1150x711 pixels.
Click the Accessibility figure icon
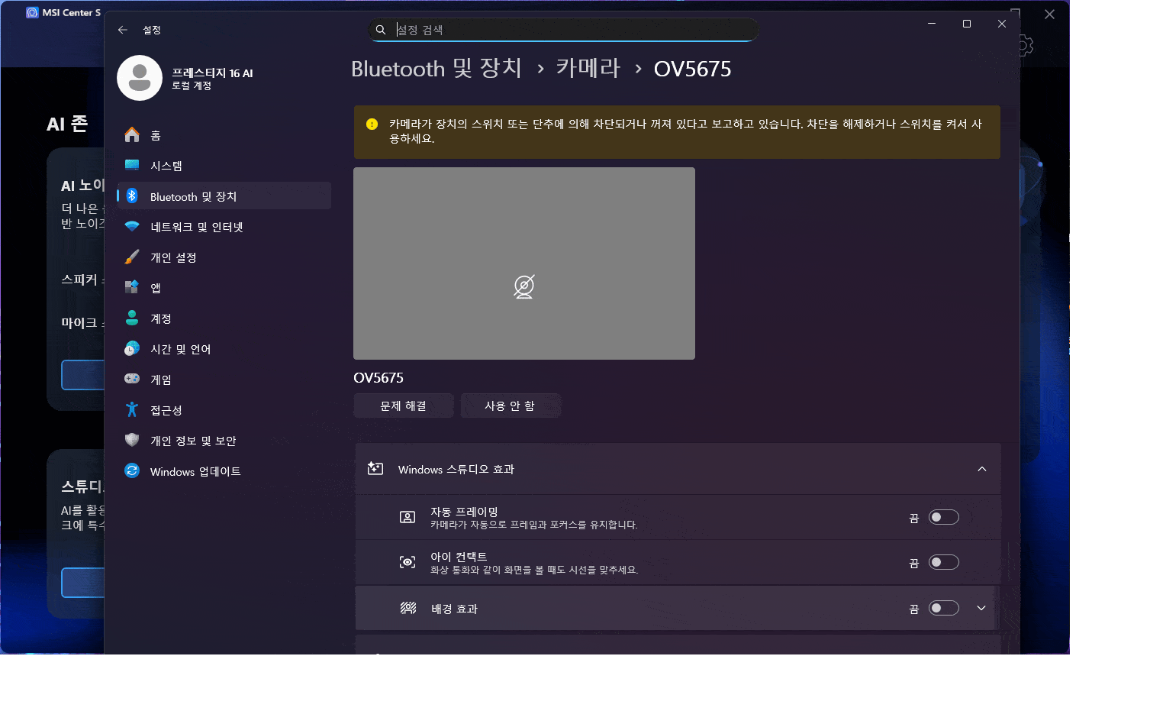tap(132, 410)
